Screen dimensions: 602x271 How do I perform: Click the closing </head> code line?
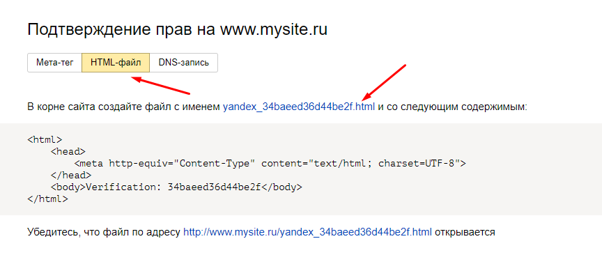click(x=71, y=176)
